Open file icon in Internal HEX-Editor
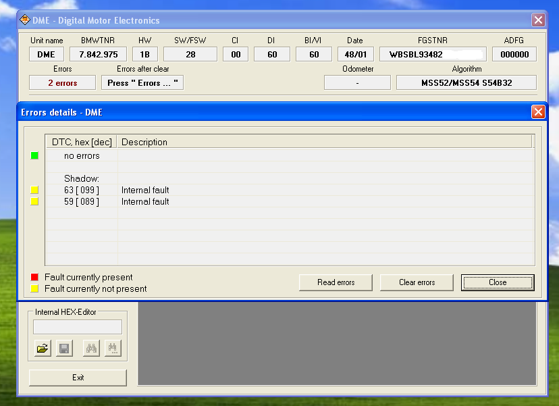The width and height of the screenshot is (559, 406). tap(43, 348)
